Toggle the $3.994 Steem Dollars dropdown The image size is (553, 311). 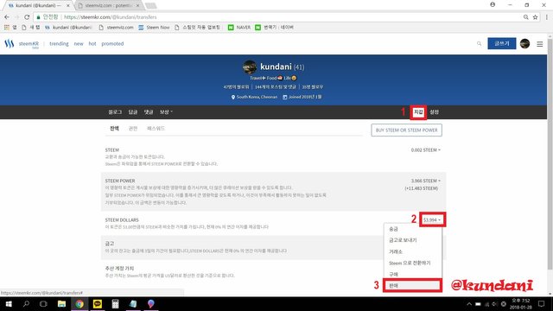tap(432, 219)
